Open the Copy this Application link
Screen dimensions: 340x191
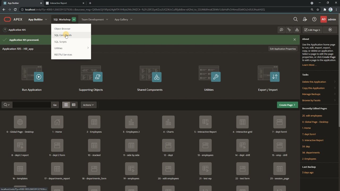[x=313, y=88]
